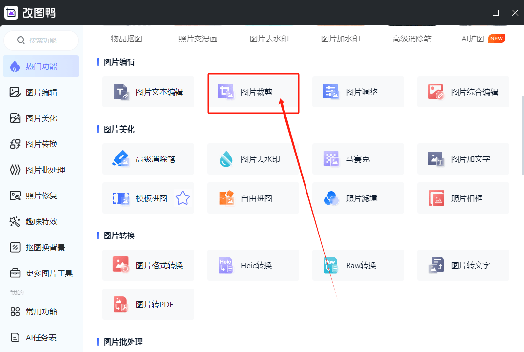The width and height of the screenshot is (524, 352).
Task: Click the 图片转PDF icon
Action: (x=121, y=304)
